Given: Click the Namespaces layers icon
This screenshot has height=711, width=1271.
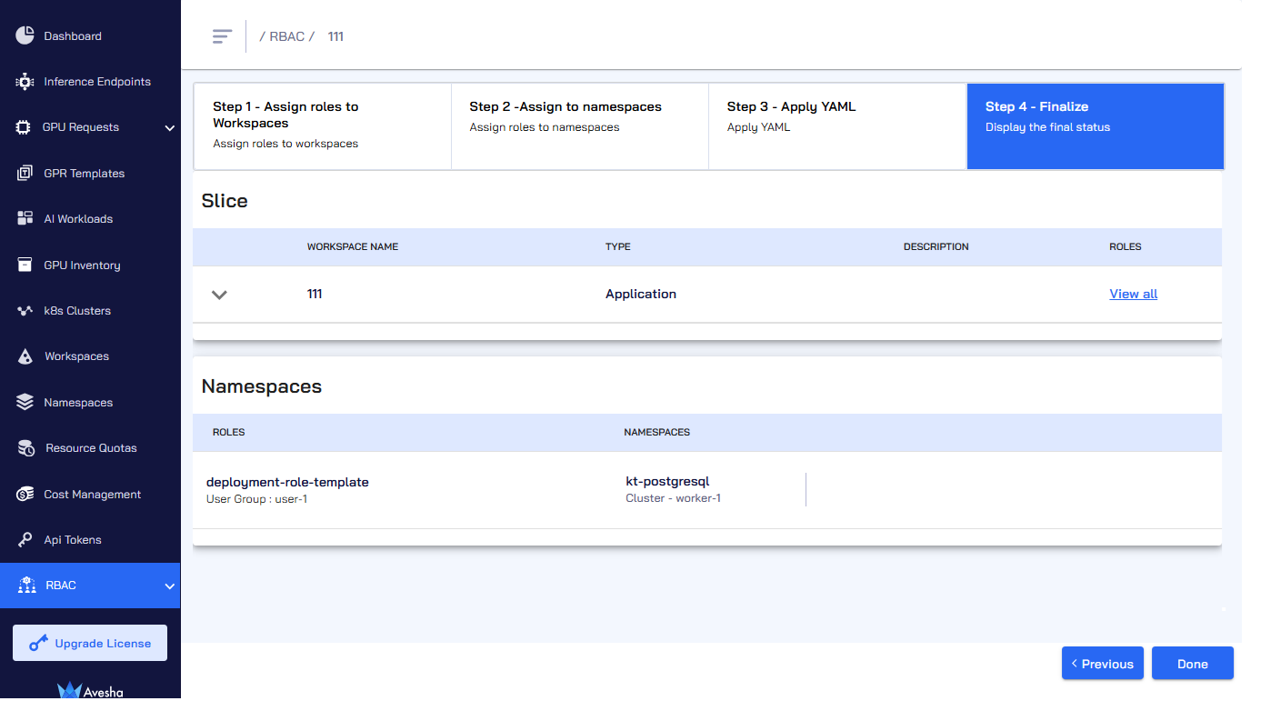Looking at the screenshot, I should click(25, 403).
